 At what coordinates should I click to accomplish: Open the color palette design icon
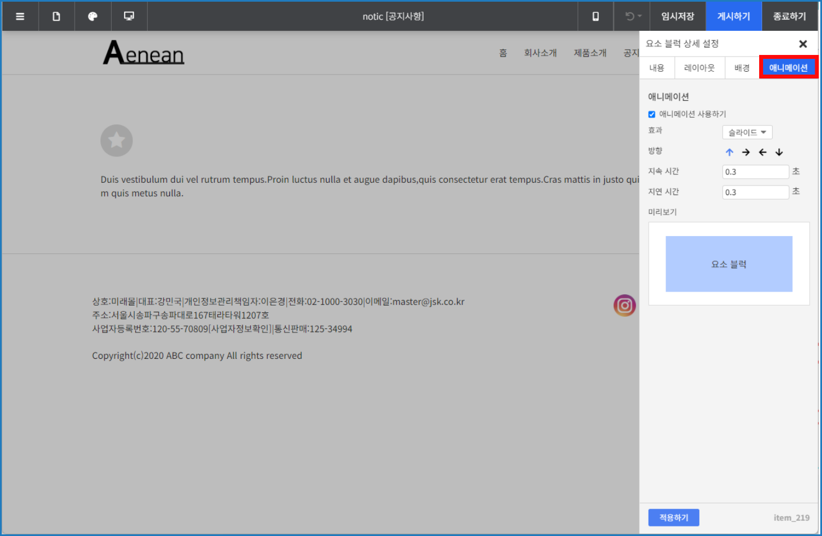(93, 16)
